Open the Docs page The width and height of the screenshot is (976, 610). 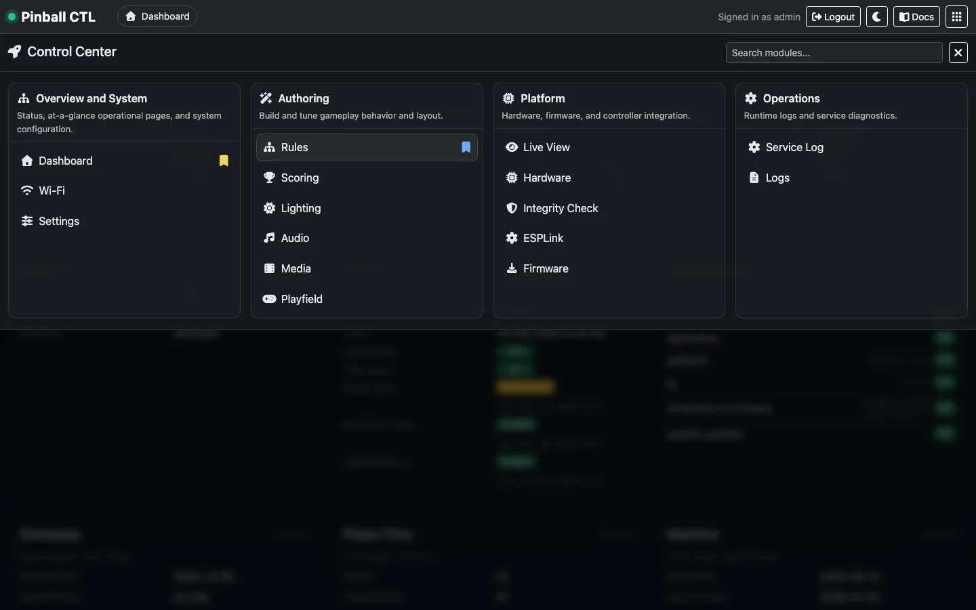pyautogui.click(x=917, y=16)
